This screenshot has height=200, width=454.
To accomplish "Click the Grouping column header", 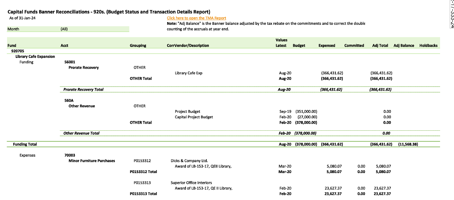I will point(138,46).
